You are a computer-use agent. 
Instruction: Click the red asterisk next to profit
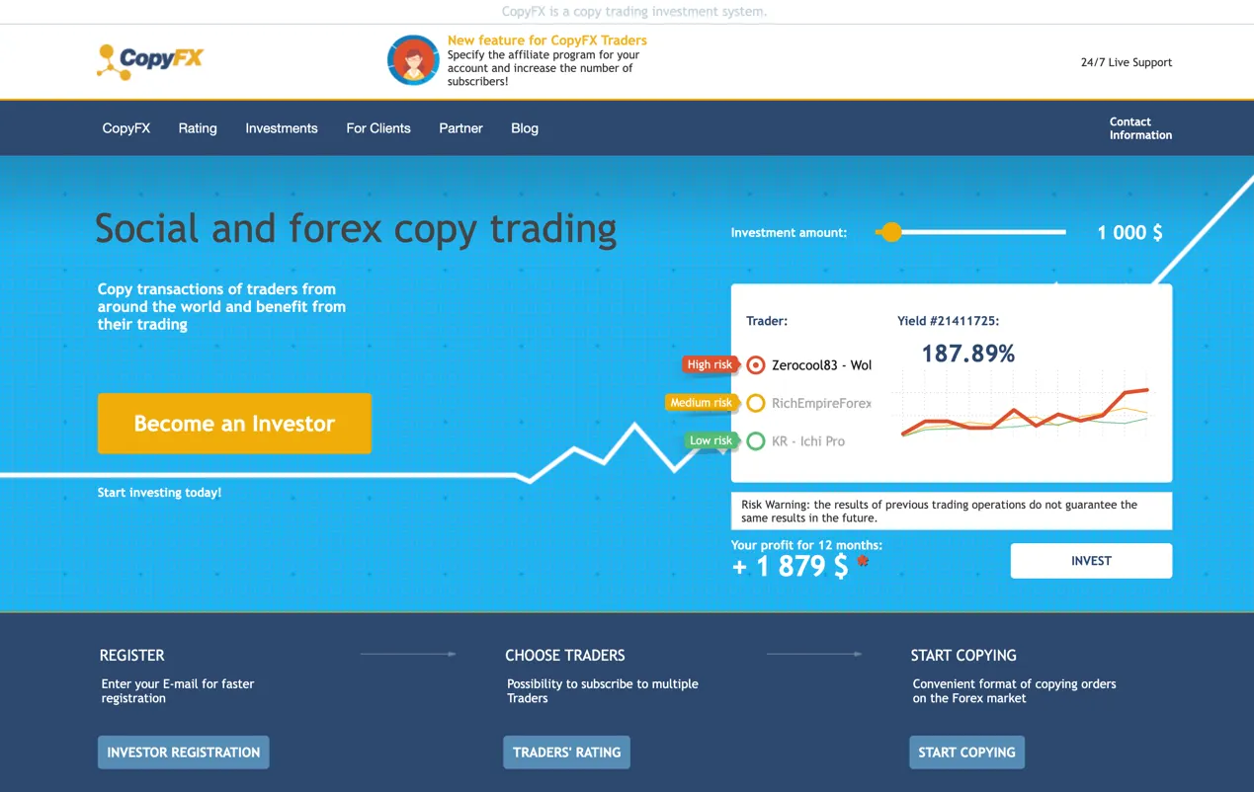pos(863,561)
